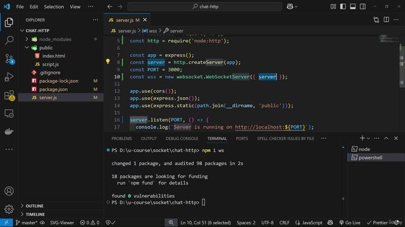
Task: Toggle the secondary side bar
Action: click(363, 7)
